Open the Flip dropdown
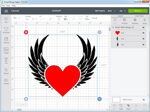The width and height of the screenshot is (150, 112). point(87,19)
